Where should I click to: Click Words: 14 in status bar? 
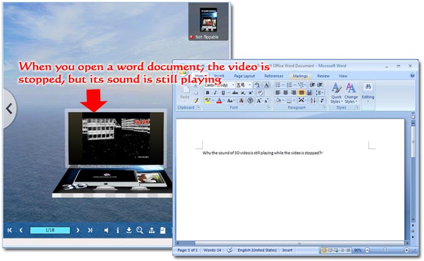click(212, 250)
